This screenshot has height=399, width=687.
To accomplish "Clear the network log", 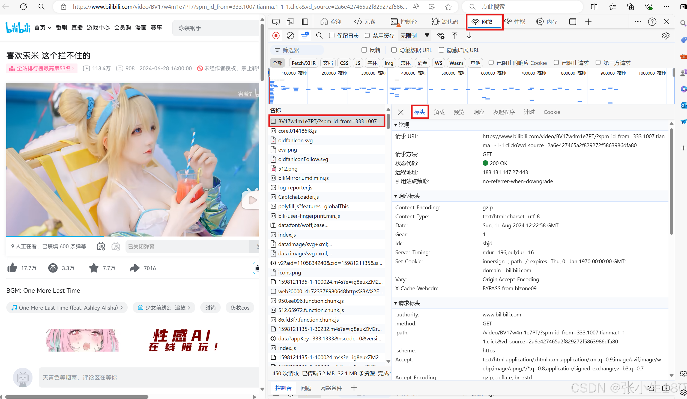I will 290,36.
